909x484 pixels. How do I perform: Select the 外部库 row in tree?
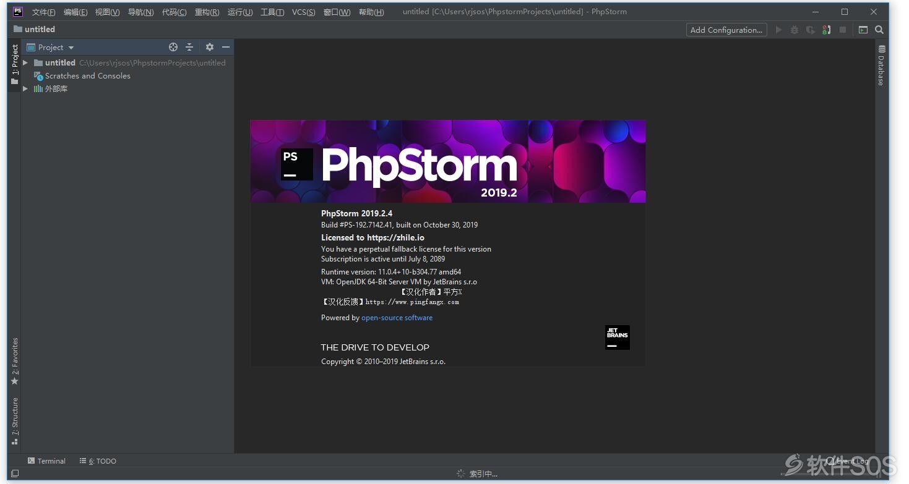point(127,88)
